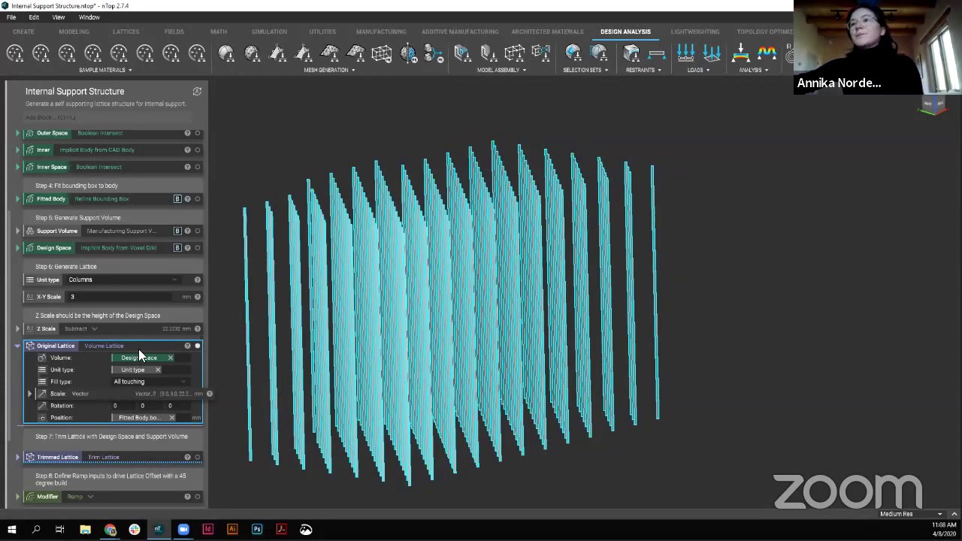
Task: Click the rainbow wave icon in Analysis group
Action: point(767,53)
